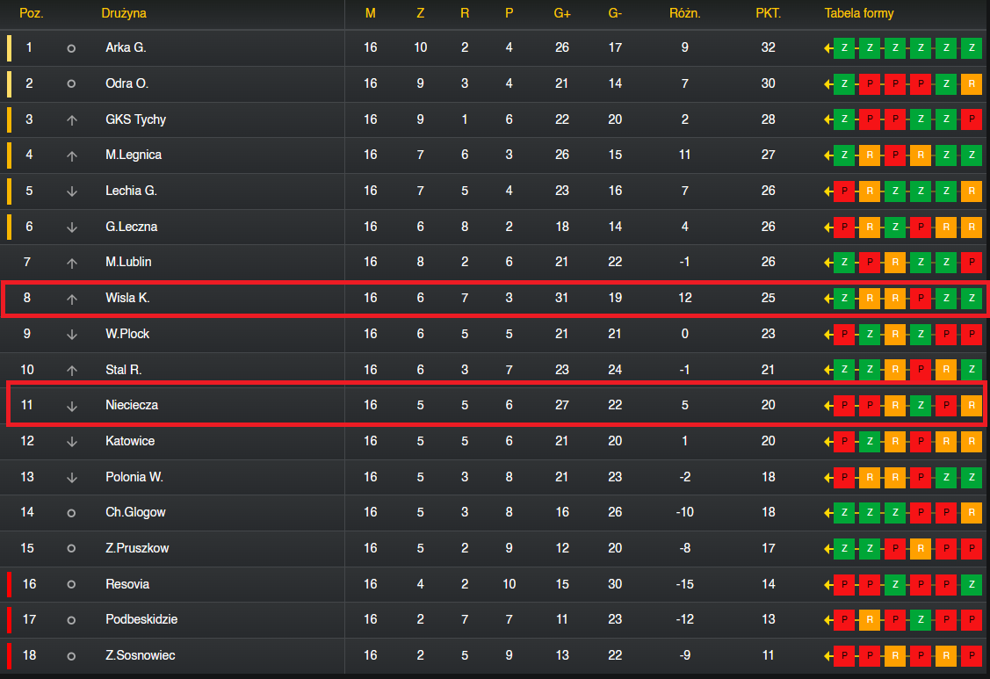The image size is (990, 679).
Task: Sort table by G+ column header
Action: click(562, 13)
